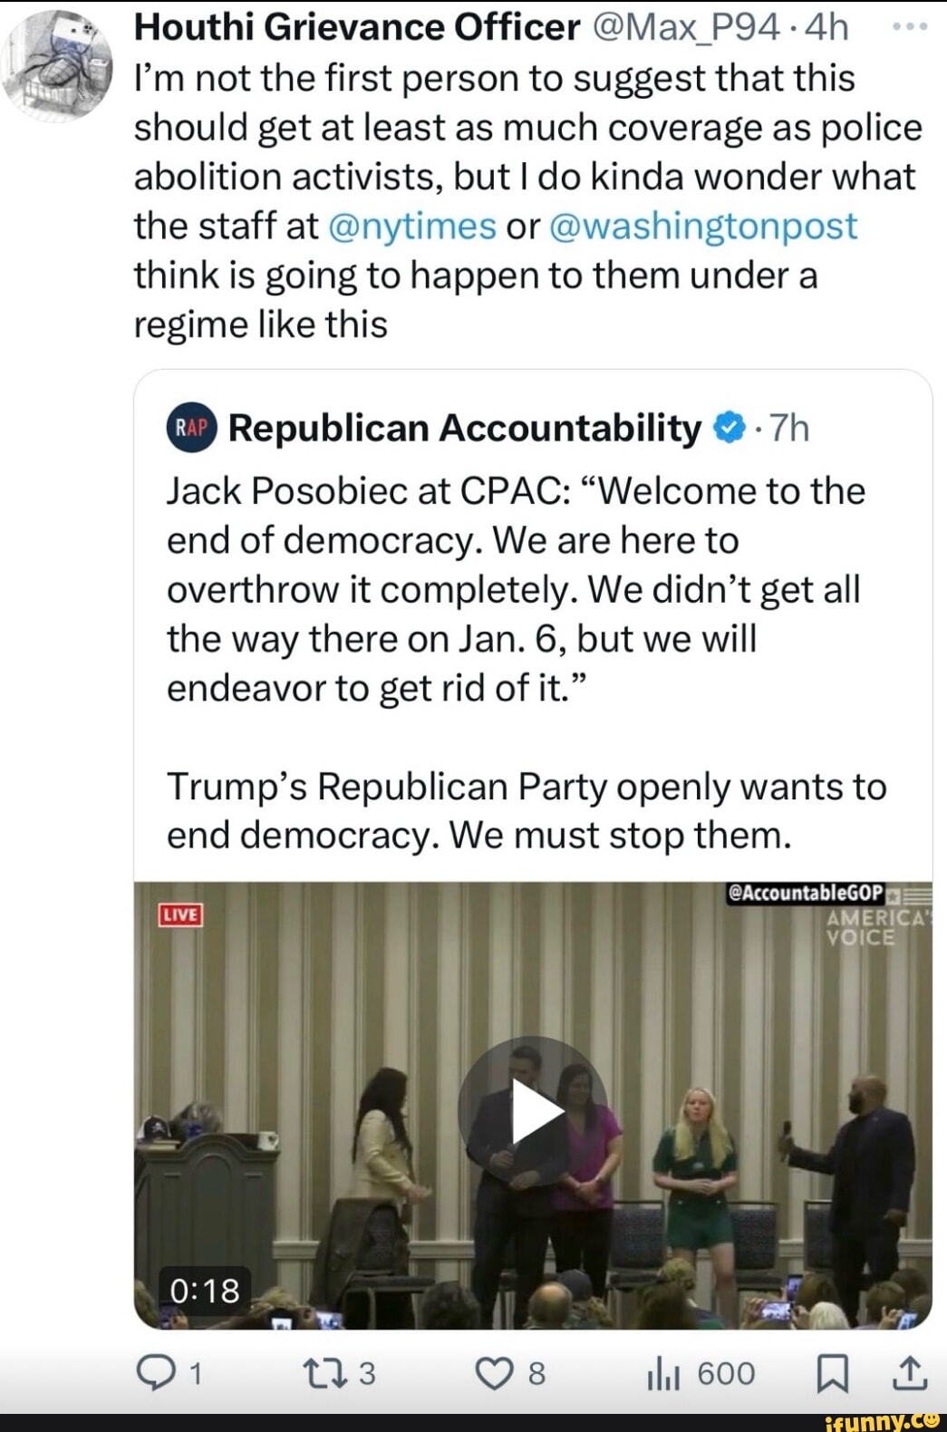The image size is (947, 1432).
Task: Share the tweet via share icon
Action: (x=909, y=1374)
